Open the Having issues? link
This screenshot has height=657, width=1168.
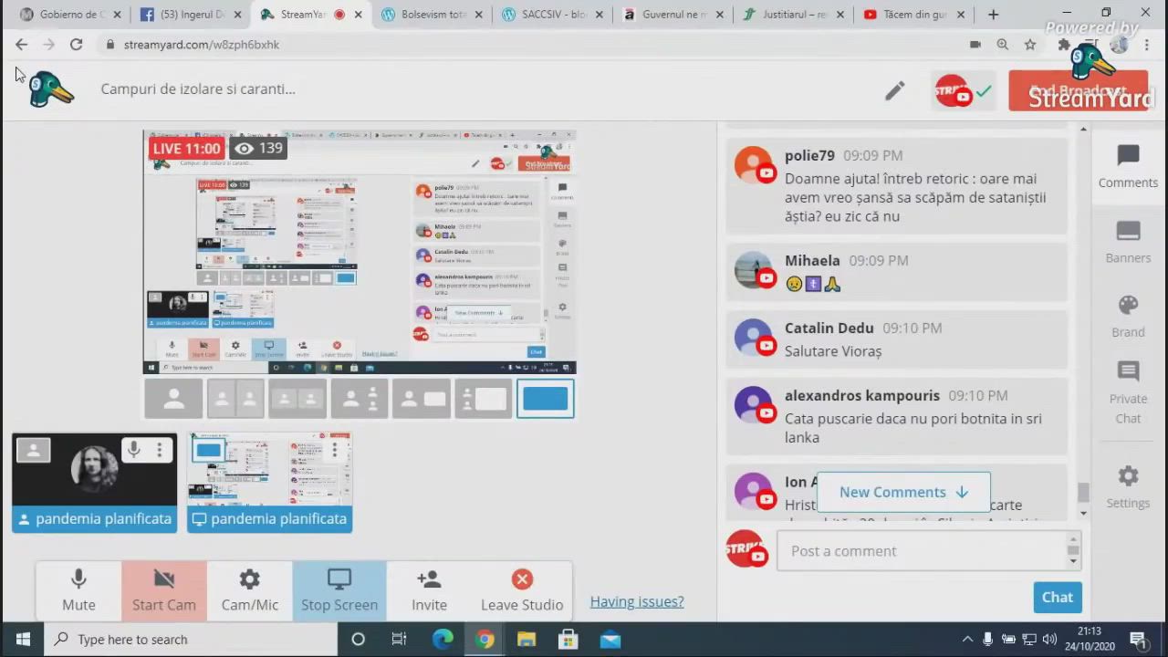click(x=636, y=601)
